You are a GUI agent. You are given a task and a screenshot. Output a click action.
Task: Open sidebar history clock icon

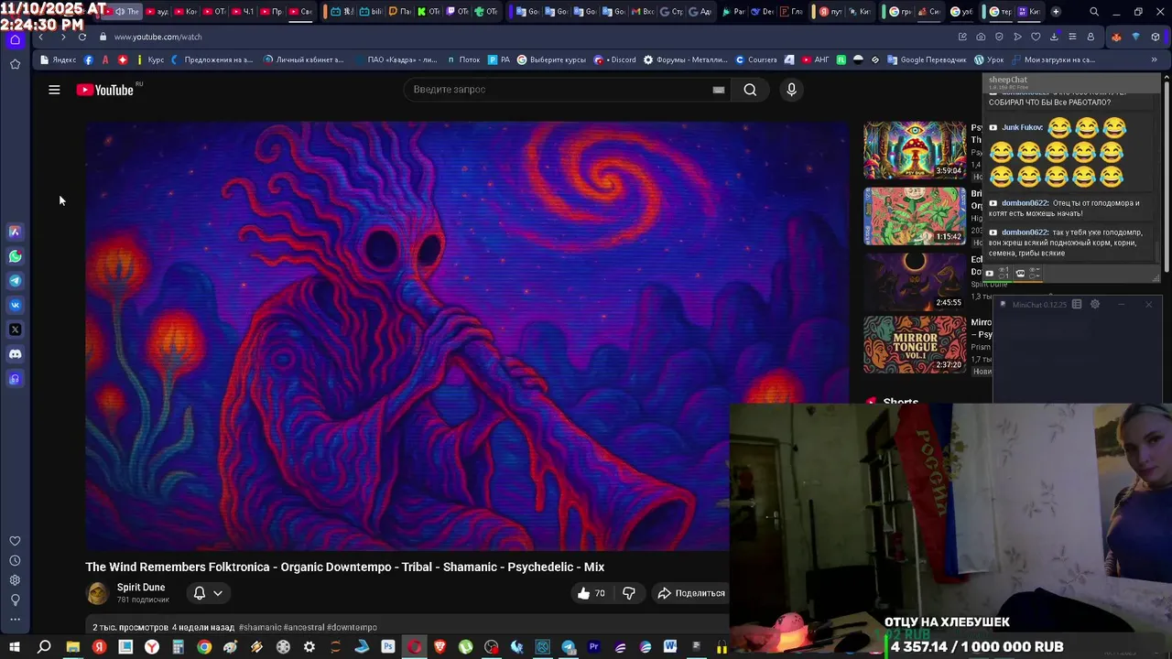[15, 560]
